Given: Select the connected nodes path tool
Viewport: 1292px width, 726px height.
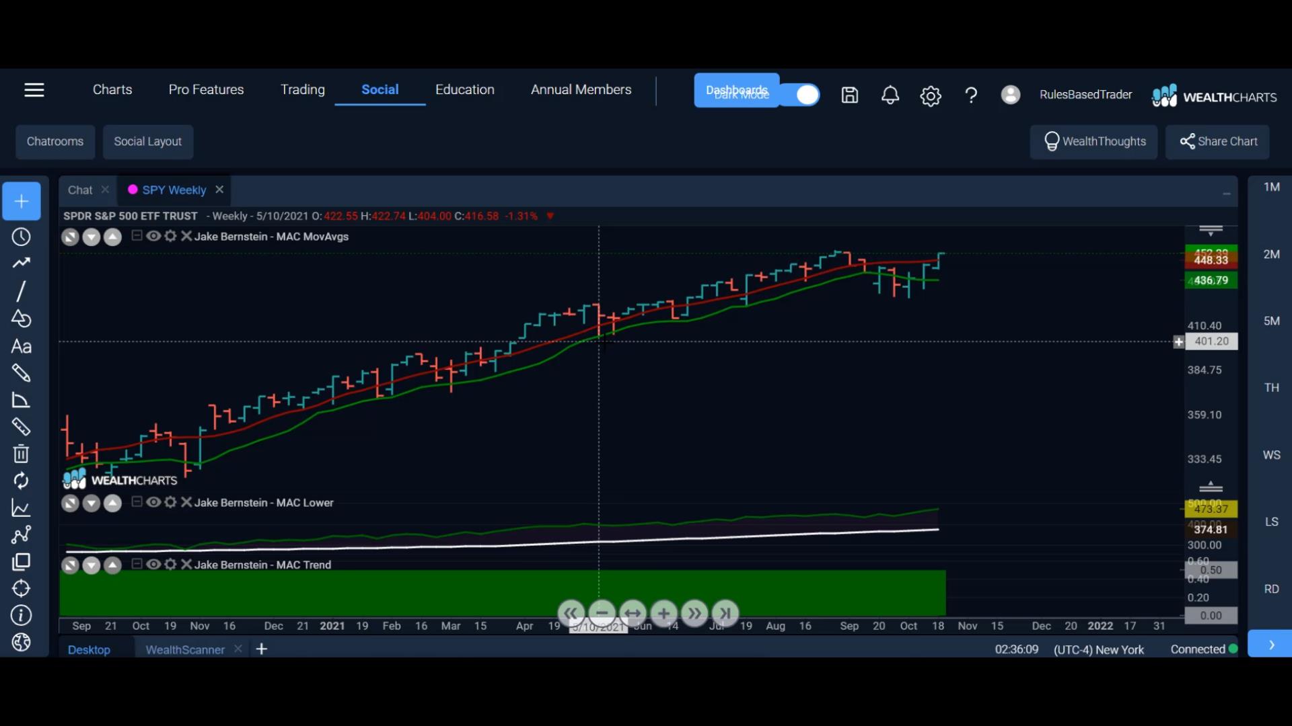Looking at the screenshot, I should point(22,534).
